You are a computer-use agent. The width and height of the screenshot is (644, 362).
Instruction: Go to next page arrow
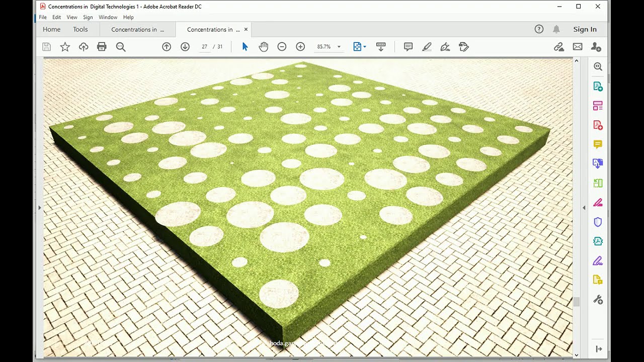(x=185, y=47)
